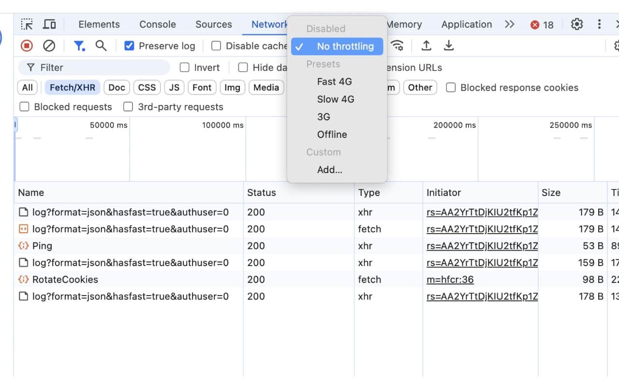The image size is (619, 387).
Task: Choose the 3G throttling preset
Action: [x=324, y=117]
